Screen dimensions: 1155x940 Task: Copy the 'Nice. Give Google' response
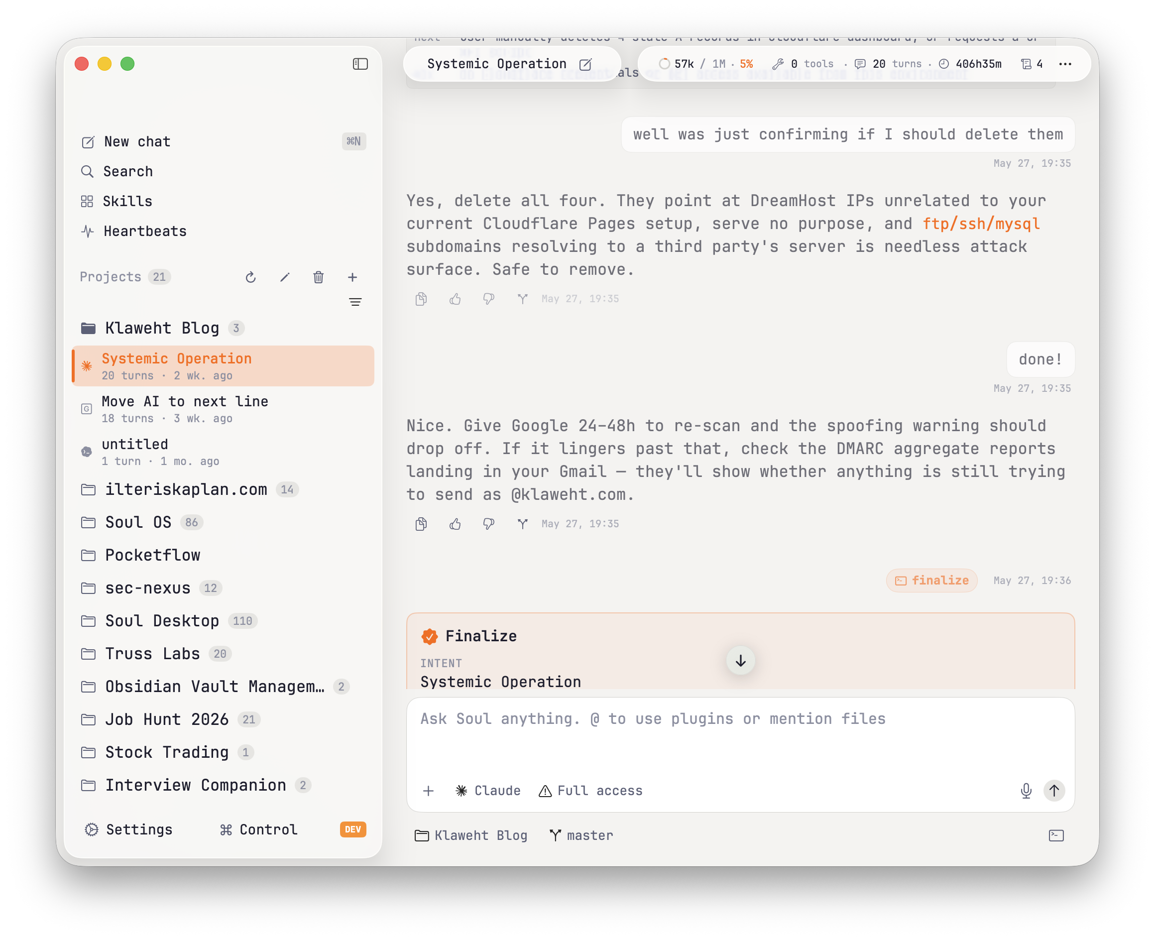[421, 524]
